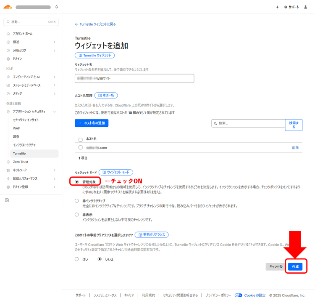Screen dimensions: 315x301
Task: Click the Zero Trust shield icon
Action: [8, 162]
